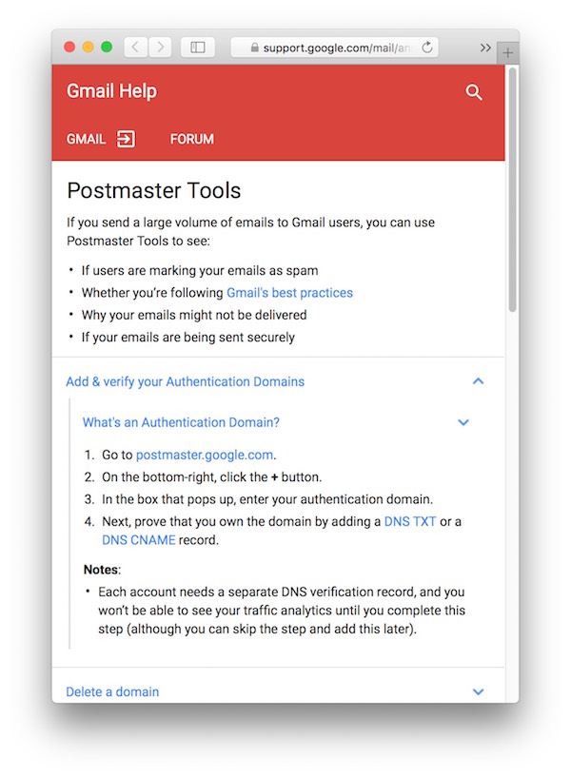Click What's an Authentication Domain? heading
This screenshot has width=571, height=777.
[181, 422]
